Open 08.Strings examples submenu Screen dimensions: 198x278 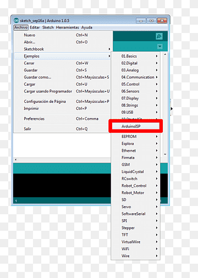(x=136, y=105)
